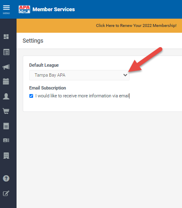This screenshot has width=182, height=208.
Task: Open the receipt document icon in sidebar
Action: (6, 126)
